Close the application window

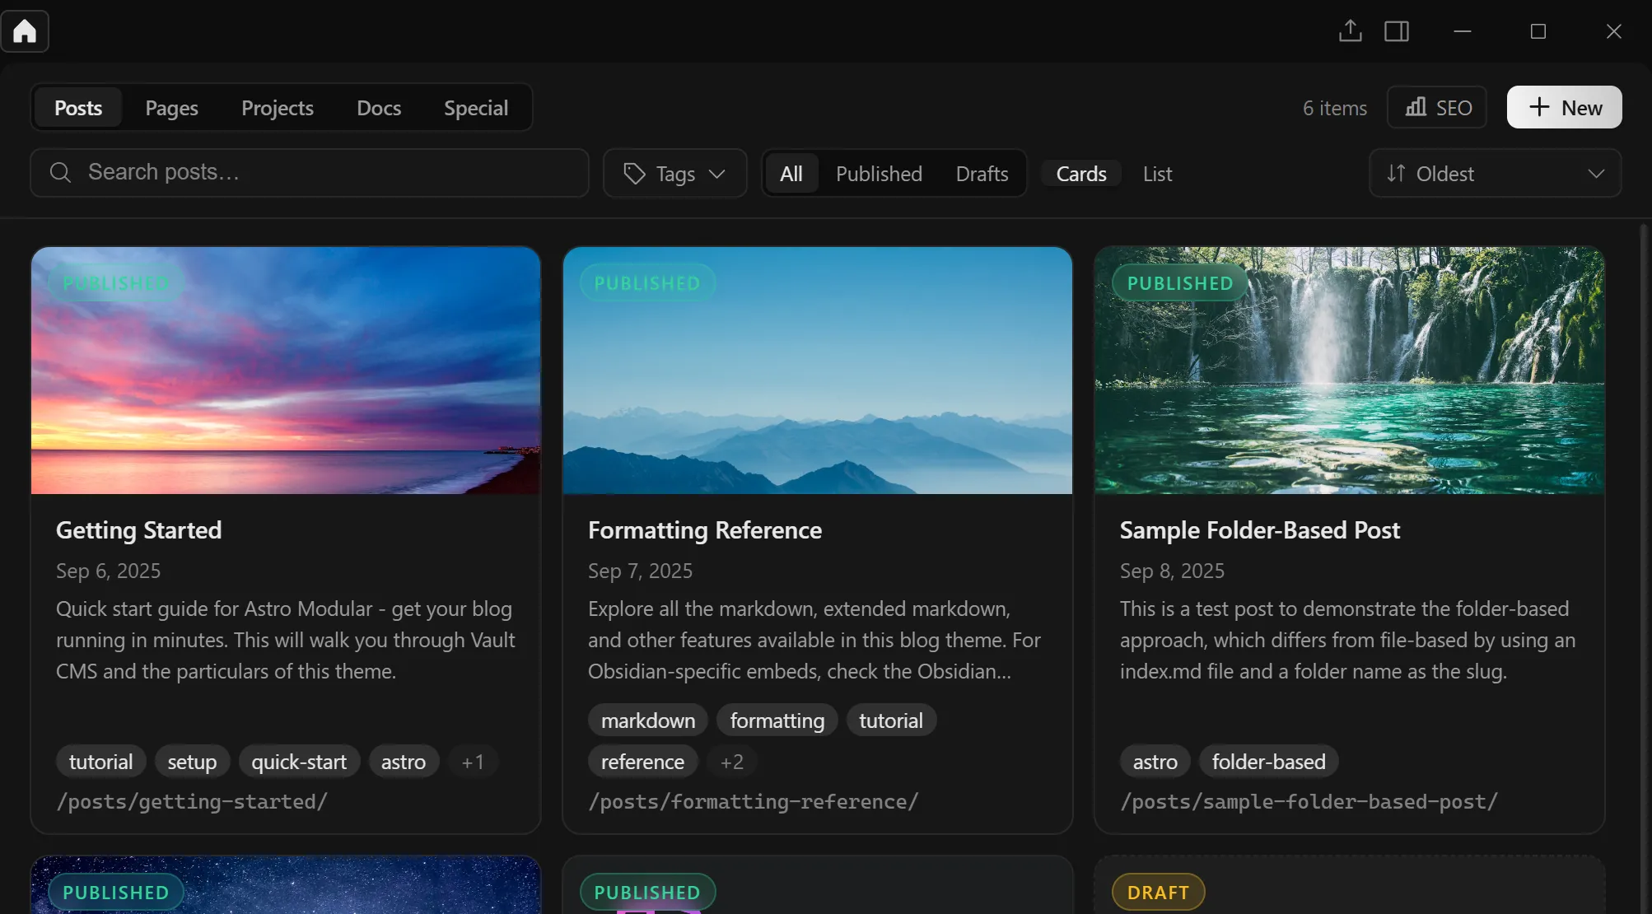click(1613, 31)
